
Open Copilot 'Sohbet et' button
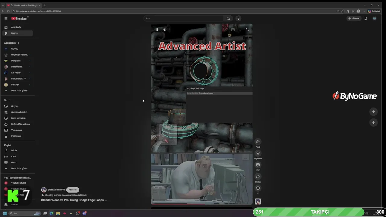[374, 11]
